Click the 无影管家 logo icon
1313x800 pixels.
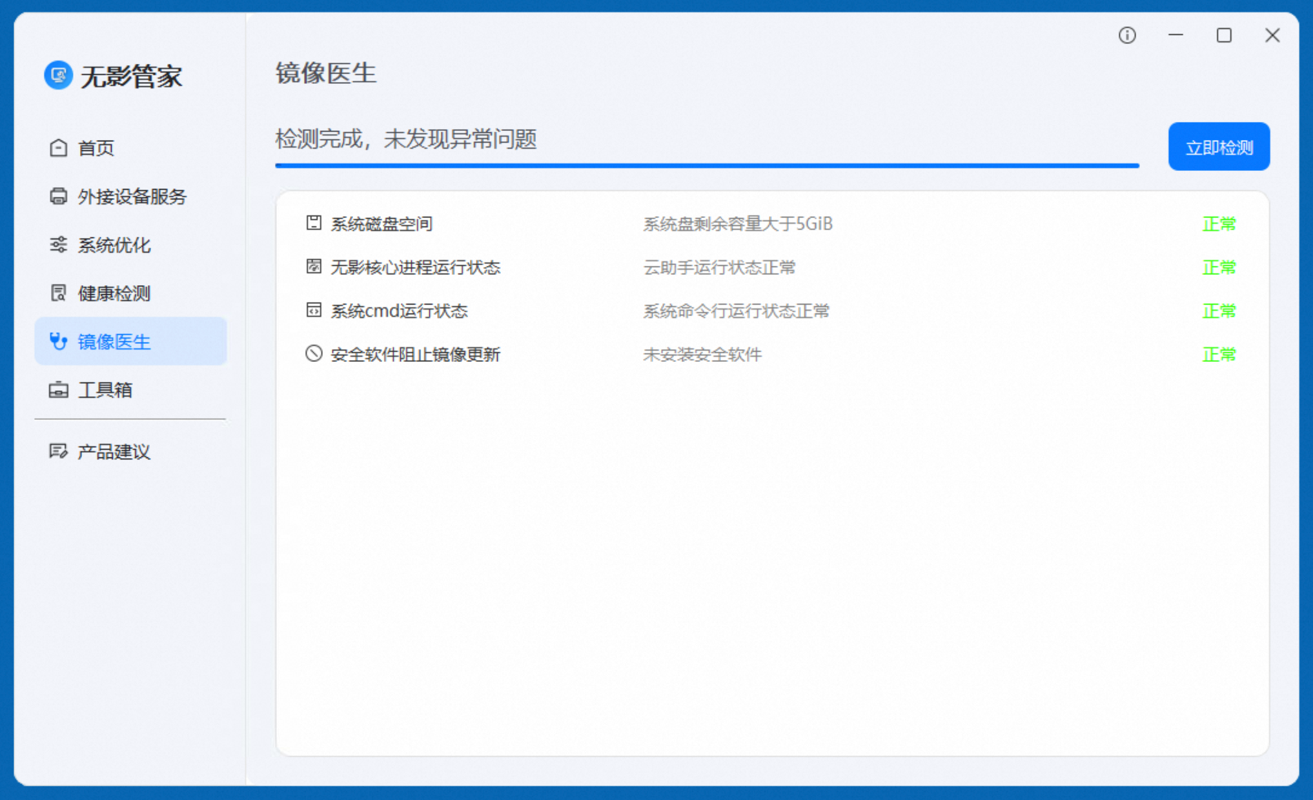58,75
